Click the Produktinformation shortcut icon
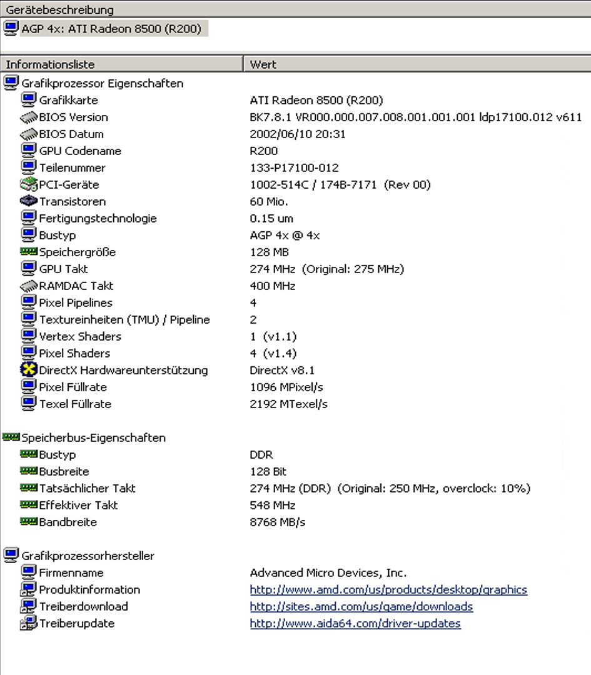 (28, 589)
